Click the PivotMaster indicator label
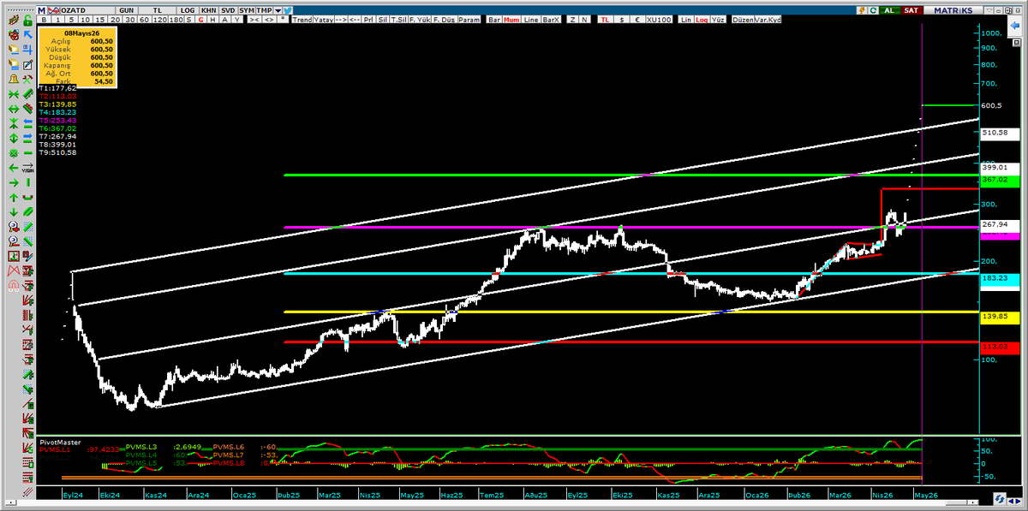Viewport: 1028px width, 511px height. tap(60, 443)
